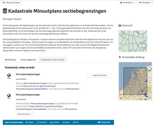The image size is (154, 126).
Task: Expand the Download data dropdown
Action: click(x=24, y=114)
